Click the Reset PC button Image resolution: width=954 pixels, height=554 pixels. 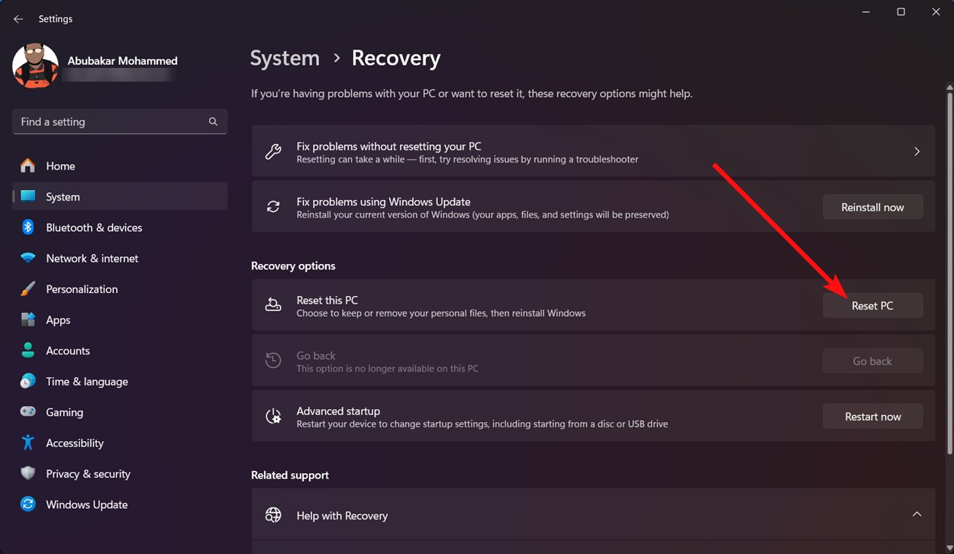[x=872, y=305]
